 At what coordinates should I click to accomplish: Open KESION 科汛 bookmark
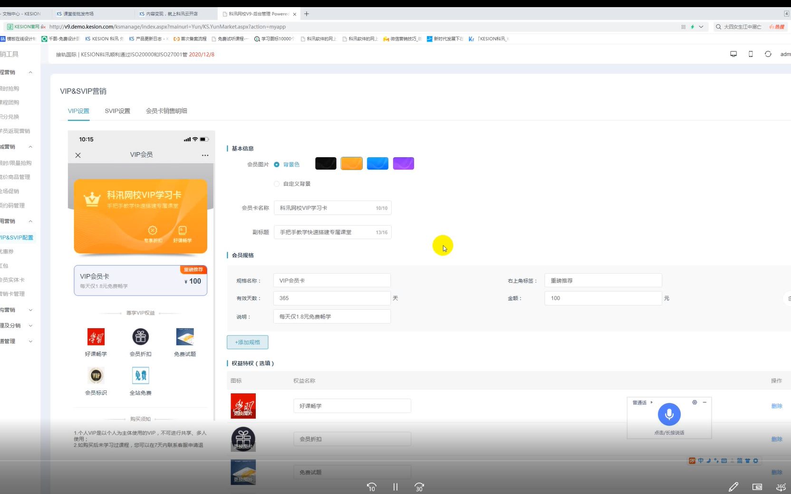coord(104,39)
